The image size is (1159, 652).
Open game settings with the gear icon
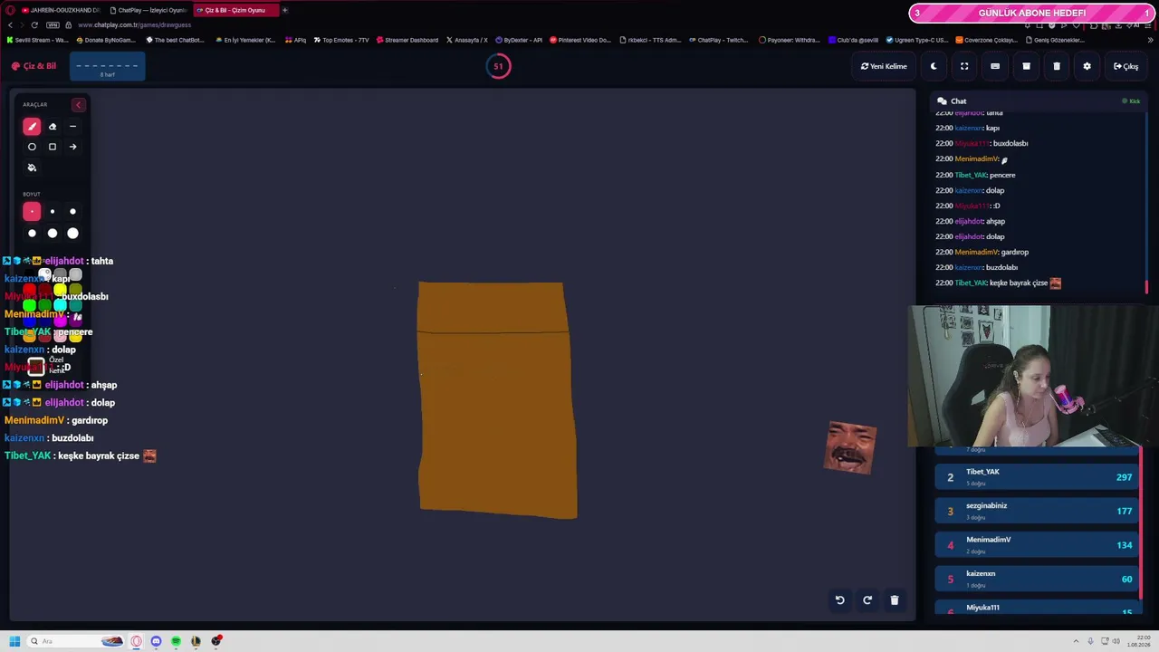point(1087,66)
